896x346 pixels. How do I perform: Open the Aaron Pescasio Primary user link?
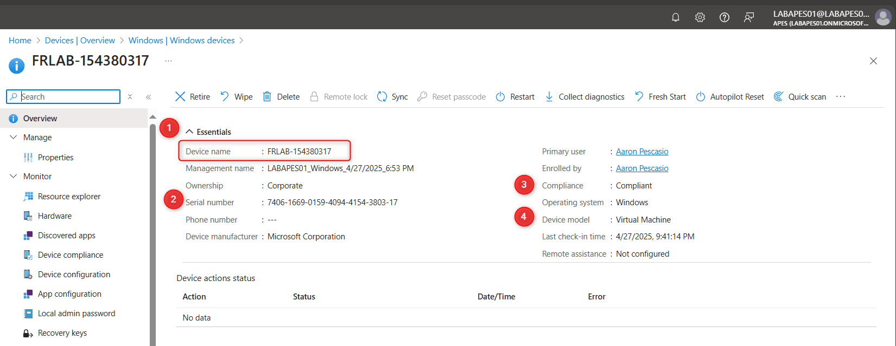[x=642, y=152]
